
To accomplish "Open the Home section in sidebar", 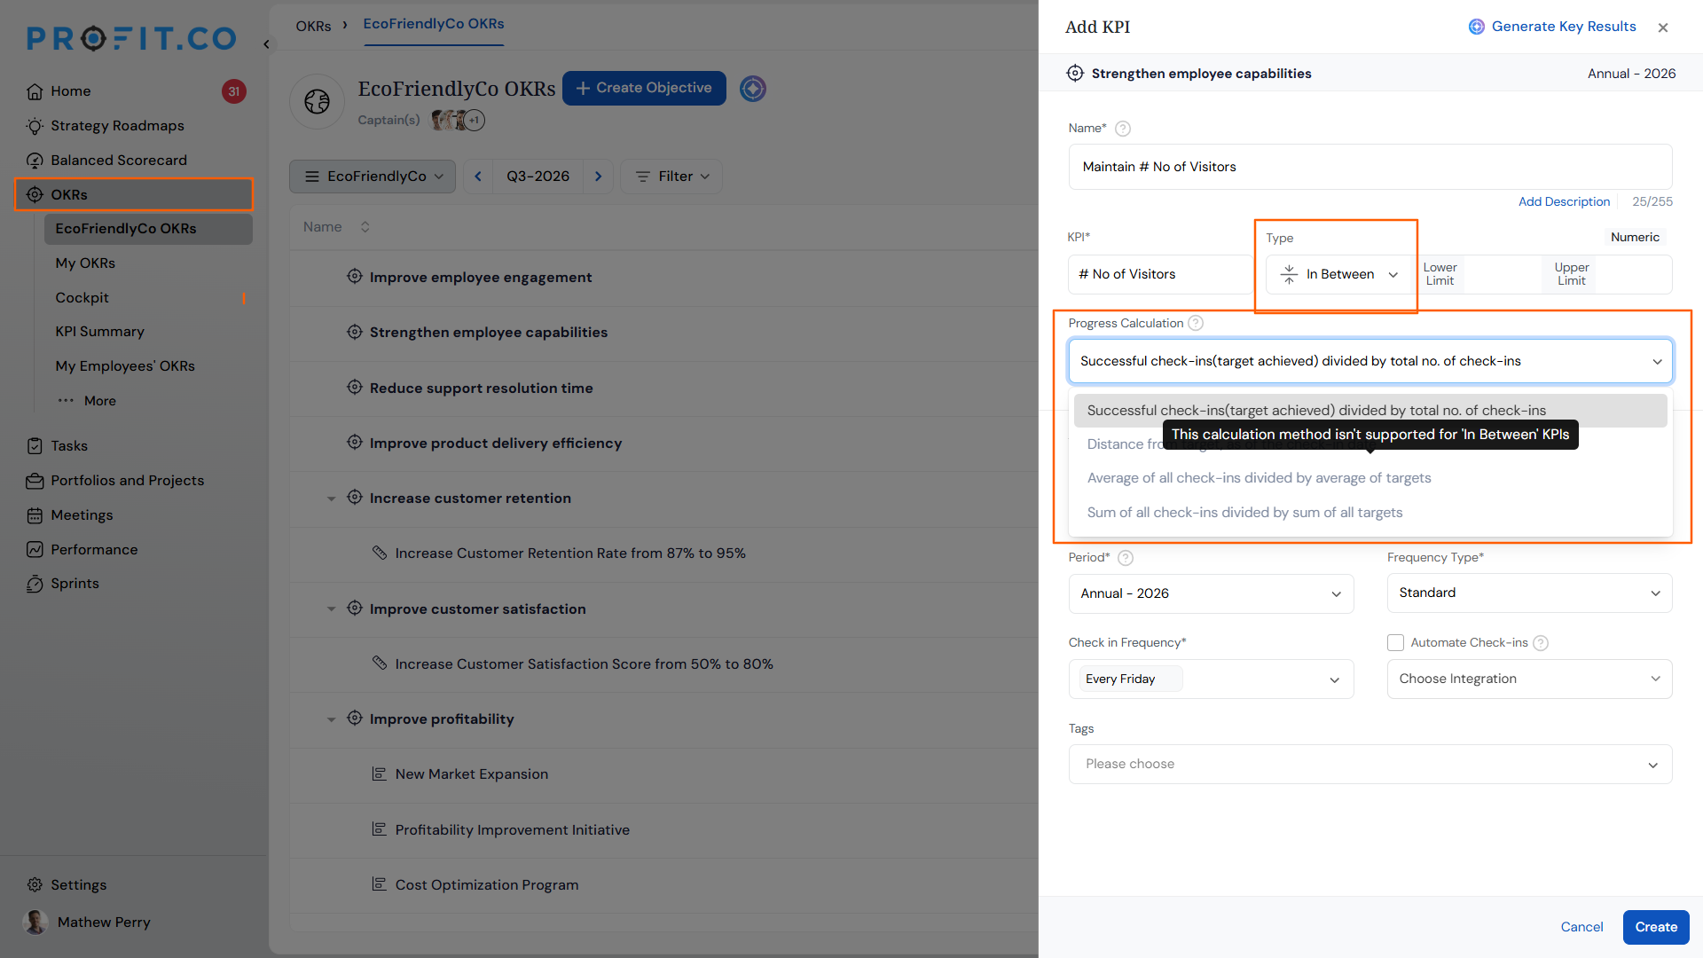I will pos(71,91).
